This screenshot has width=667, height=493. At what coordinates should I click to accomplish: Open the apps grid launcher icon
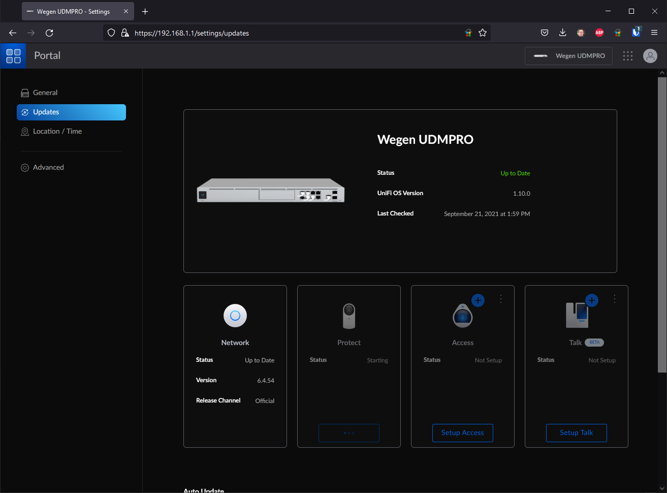tap(628, 56)
